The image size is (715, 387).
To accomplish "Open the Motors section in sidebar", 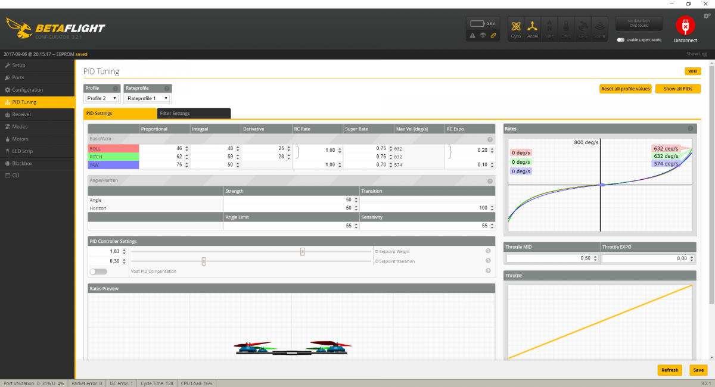I will pos(20,139).
